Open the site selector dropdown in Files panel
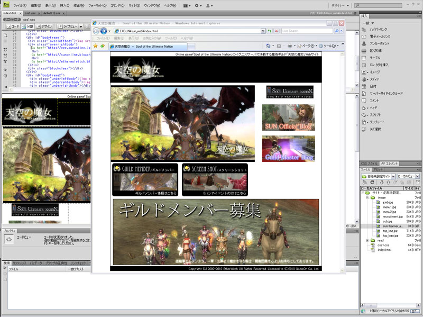423x317 pixels. [393, 176]
